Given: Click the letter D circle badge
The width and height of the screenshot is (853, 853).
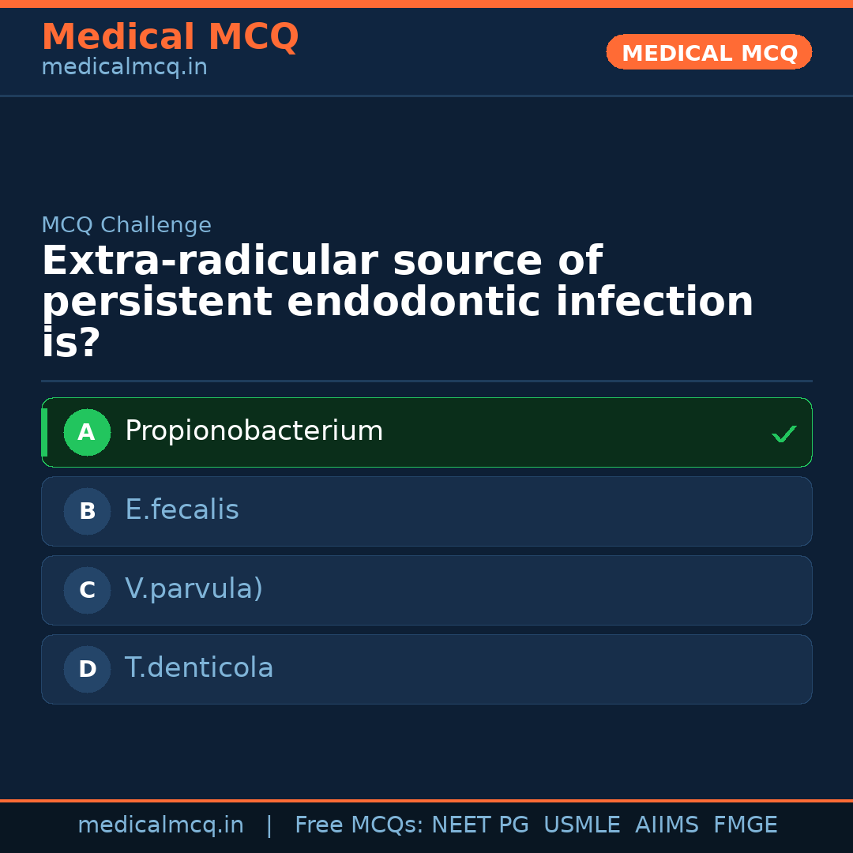Looking at the screenshot, I should [x=87, y=669].
